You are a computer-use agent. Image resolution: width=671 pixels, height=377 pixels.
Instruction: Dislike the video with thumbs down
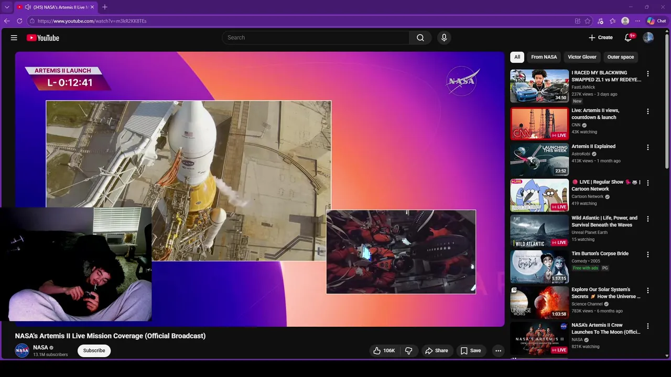coord(409,351)
